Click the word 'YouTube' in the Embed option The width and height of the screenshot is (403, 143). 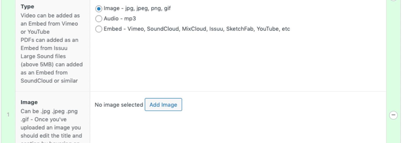(x=268, y=29)
